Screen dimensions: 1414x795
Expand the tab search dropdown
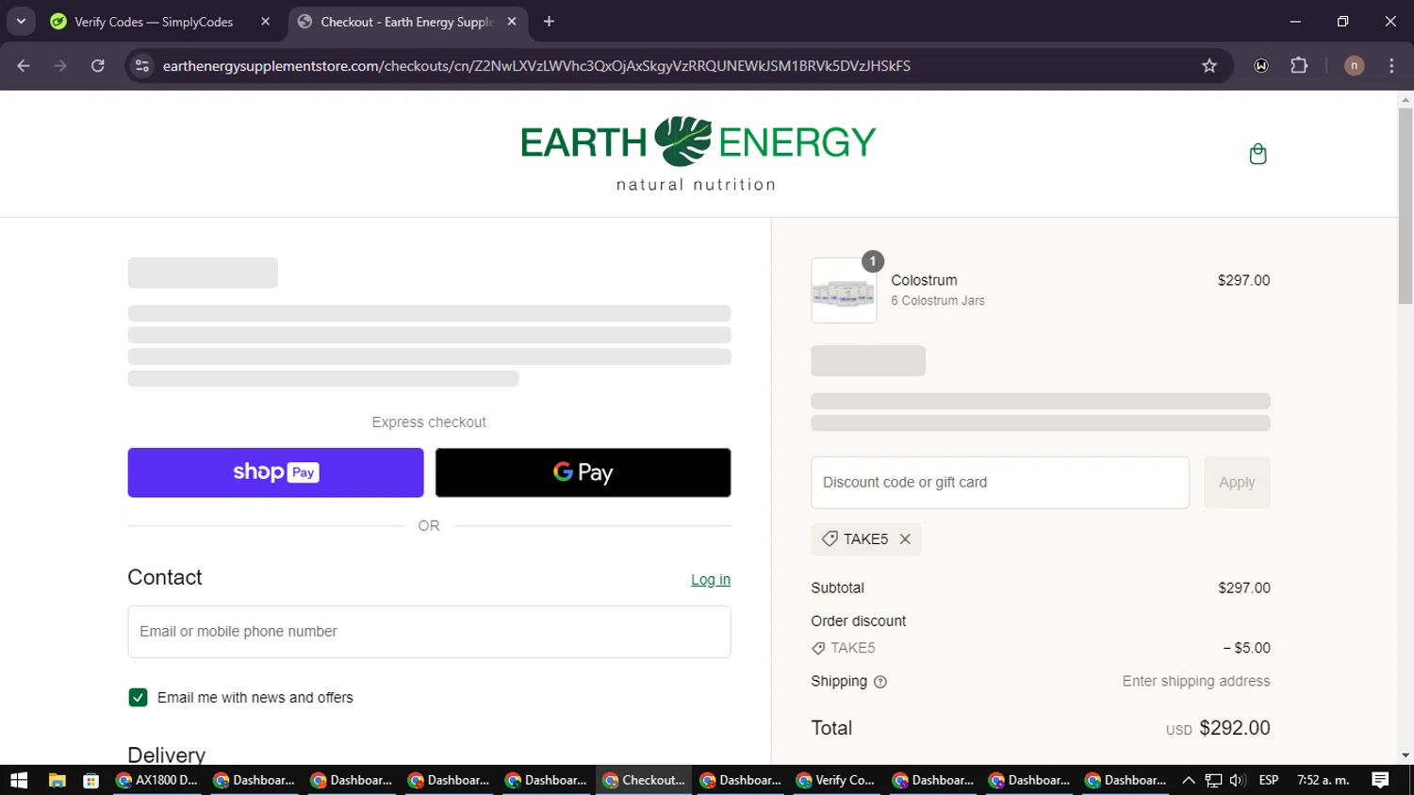pos(21,22)
